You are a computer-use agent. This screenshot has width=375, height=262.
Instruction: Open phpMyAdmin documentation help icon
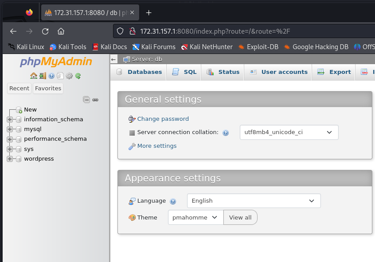(x=51, y=76)
